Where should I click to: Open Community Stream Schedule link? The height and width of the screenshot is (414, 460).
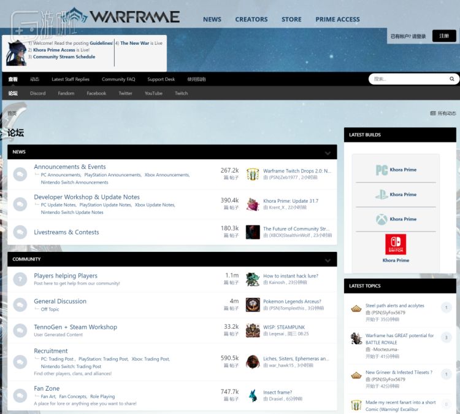(x=64, y=57)
